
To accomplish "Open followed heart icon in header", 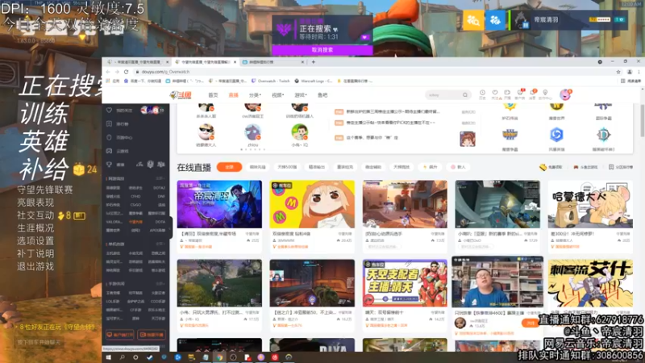I will coord(495,94).
